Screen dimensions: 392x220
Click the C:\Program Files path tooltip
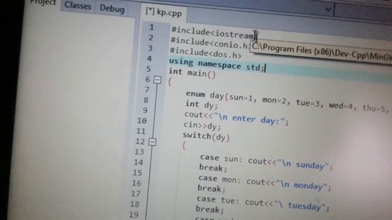tap(321, 53)
